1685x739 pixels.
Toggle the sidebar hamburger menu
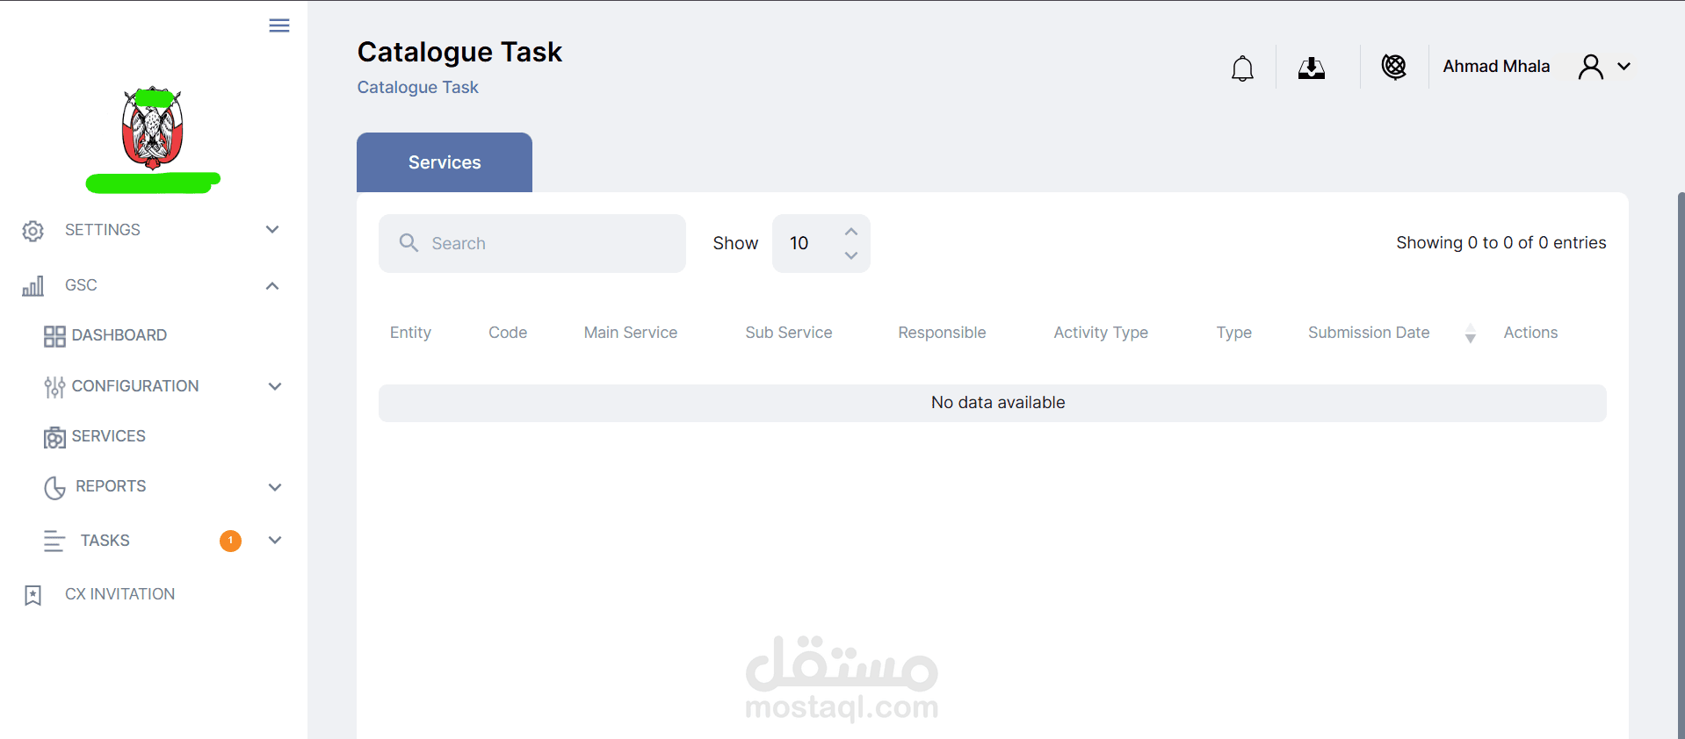coord(279,25)
